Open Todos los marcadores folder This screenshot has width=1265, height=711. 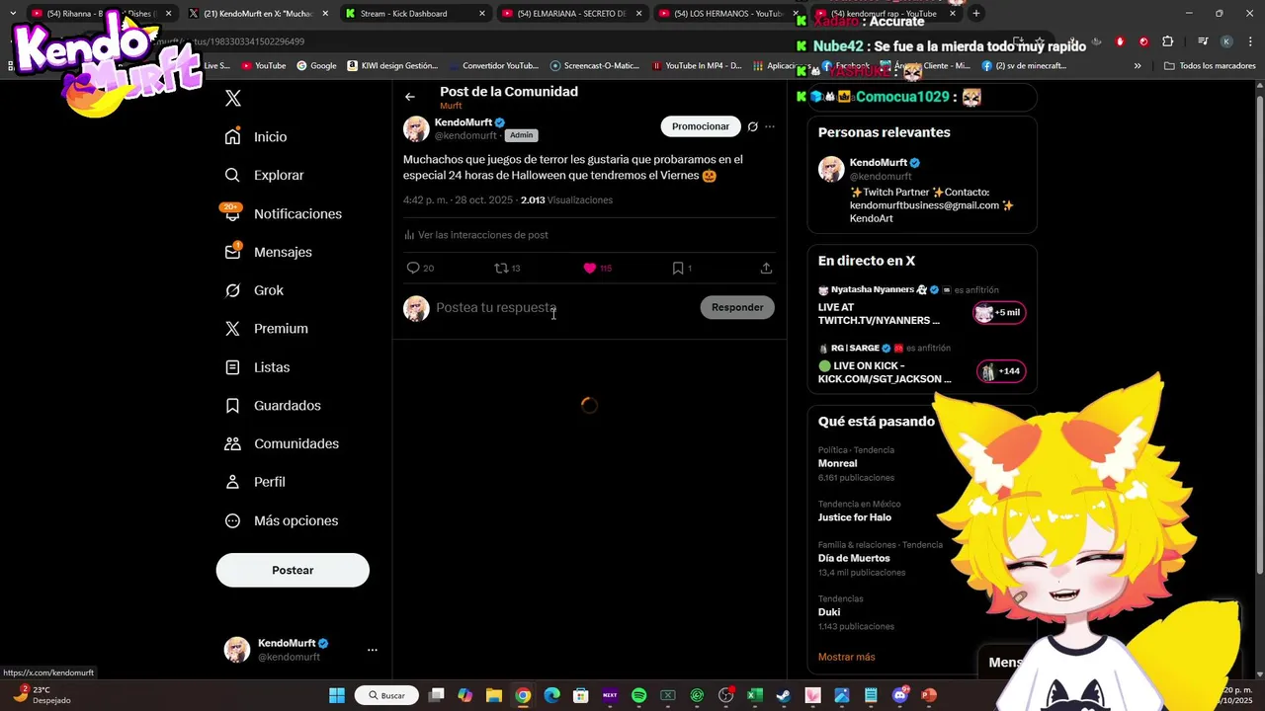coord(1210,65)
